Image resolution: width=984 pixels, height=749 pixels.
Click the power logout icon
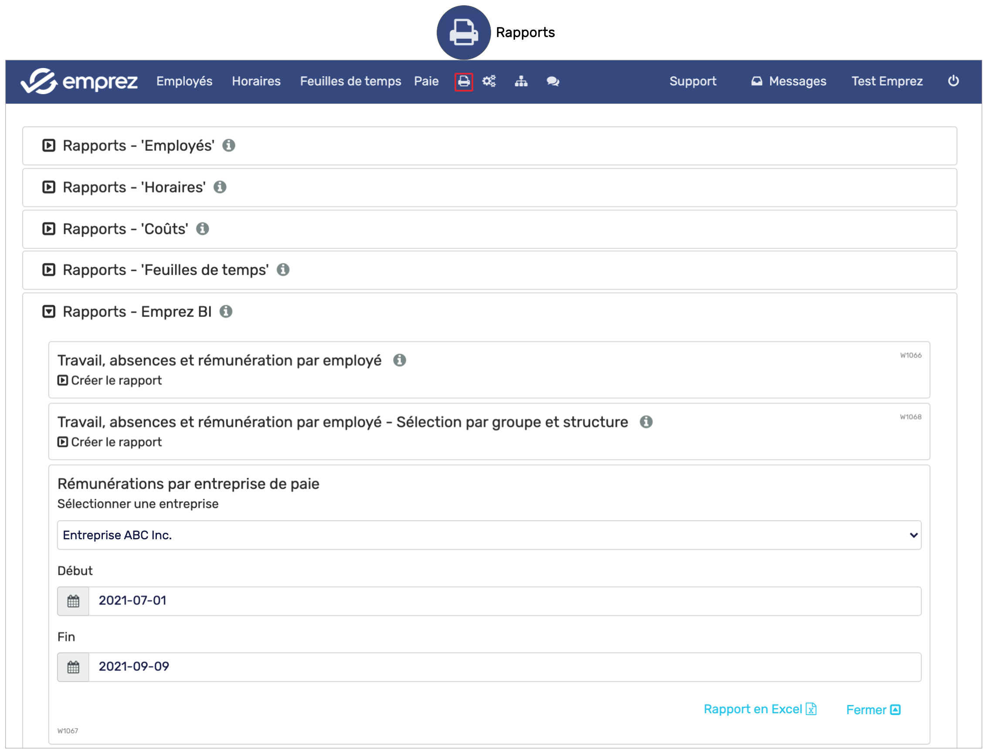953,81
